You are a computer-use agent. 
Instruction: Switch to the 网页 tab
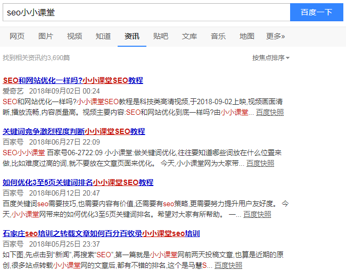[17, 36]
